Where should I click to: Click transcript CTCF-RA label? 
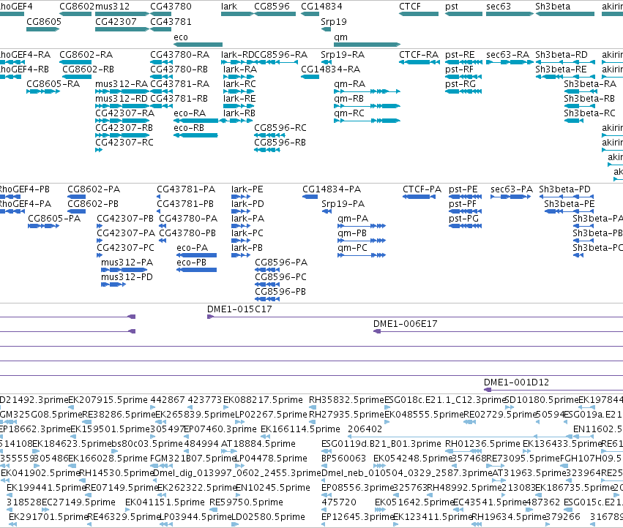(419, 55)
